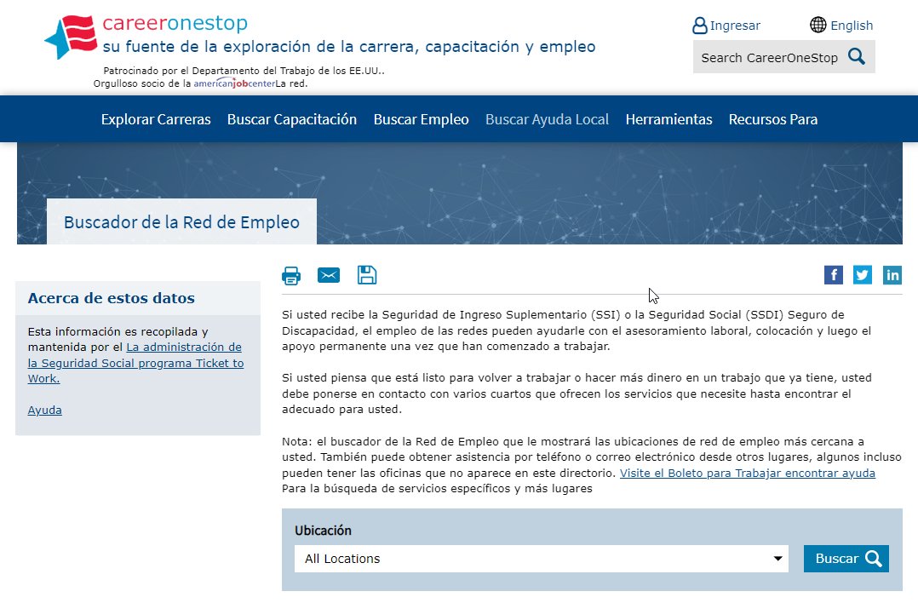Share the page on LinkedIn
918x603 pixels.
click(x=892, y=274)
